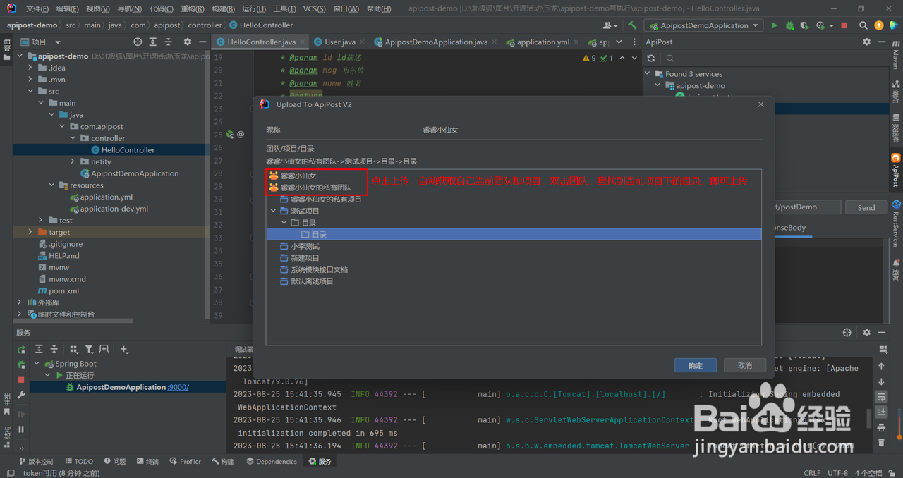Stop the running app with the red square in the top toolbar
903x478 pixels.
tap(844, 25)
